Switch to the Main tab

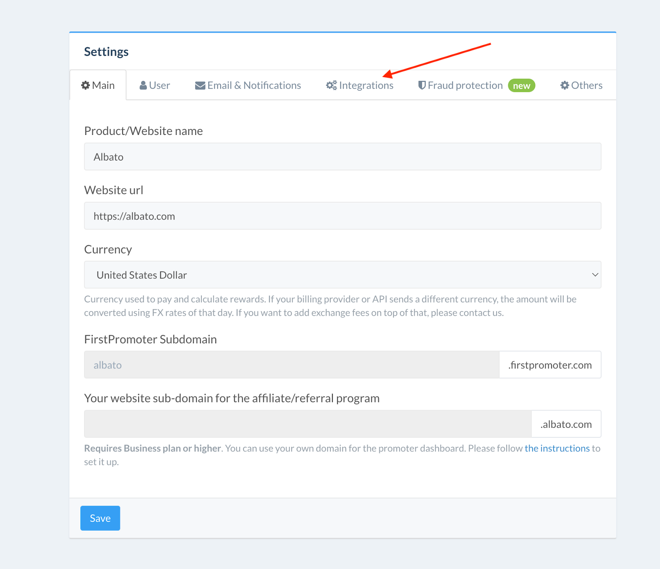[x=98, y=85]
